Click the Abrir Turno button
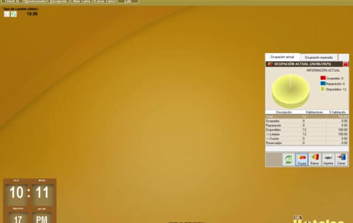 pos(82,1)
